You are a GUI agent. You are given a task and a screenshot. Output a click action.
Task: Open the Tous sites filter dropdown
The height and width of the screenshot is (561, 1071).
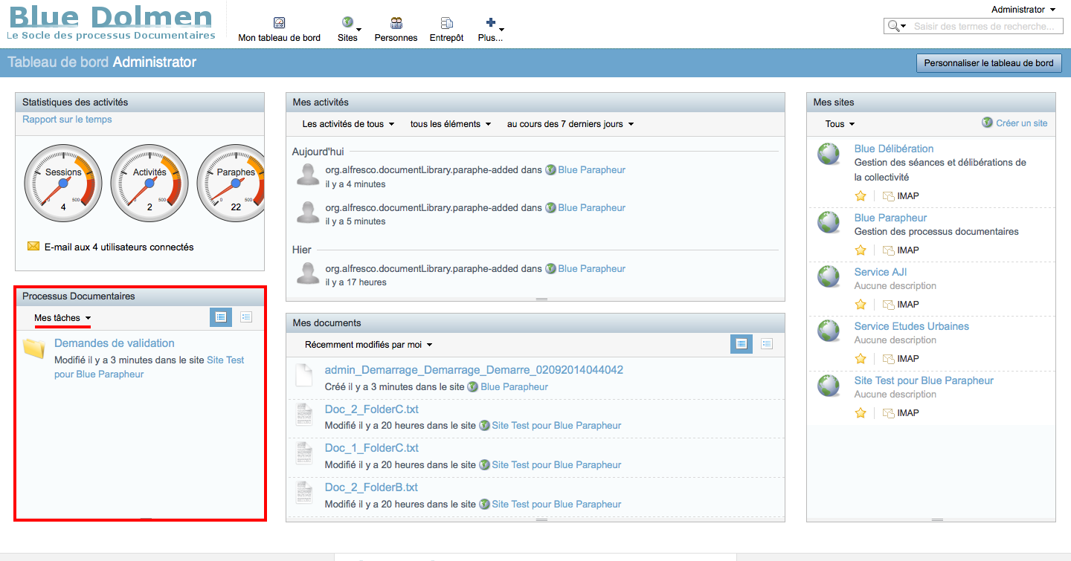point(840,124)
